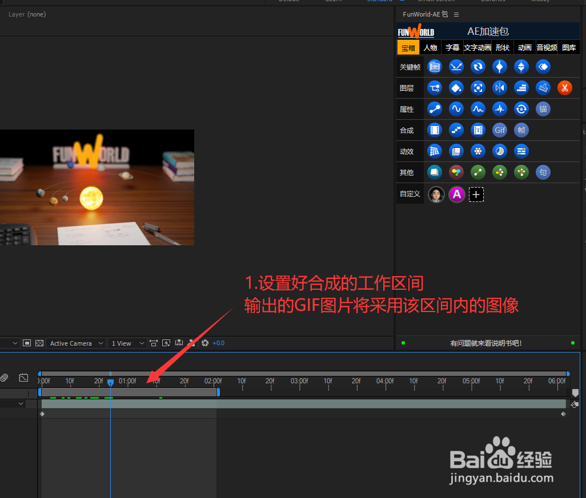Toggle the transparency grid checkerboard
The width and height of the screenshot is (586, 498).
coord(39,343)
